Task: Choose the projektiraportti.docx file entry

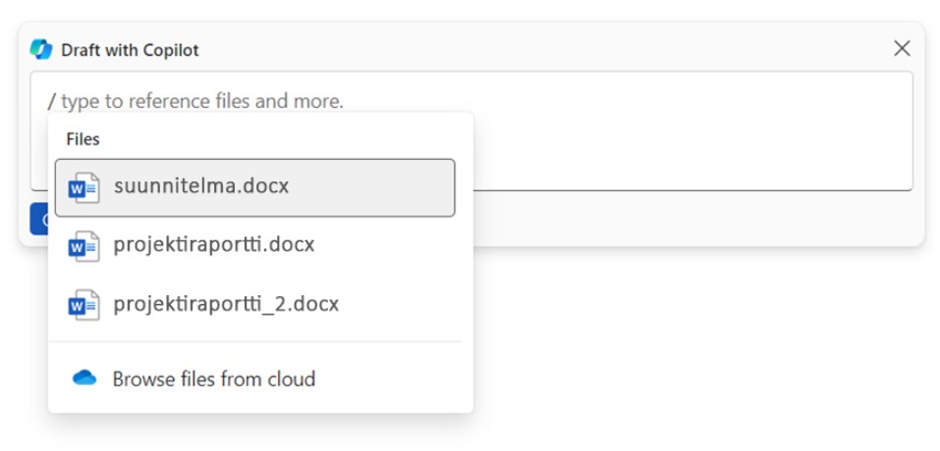Action: (214, 245)
